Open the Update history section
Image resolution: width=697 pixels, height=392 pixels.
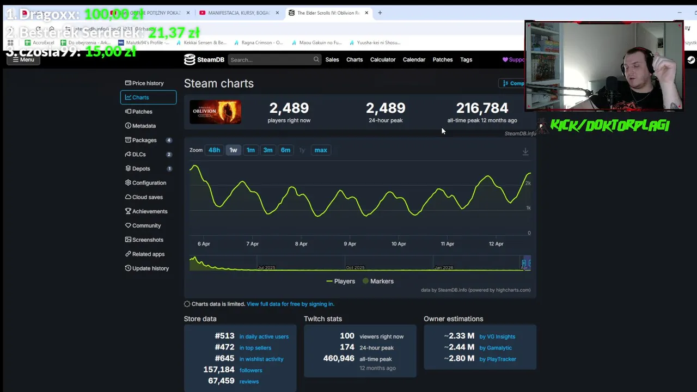(148, 268)
